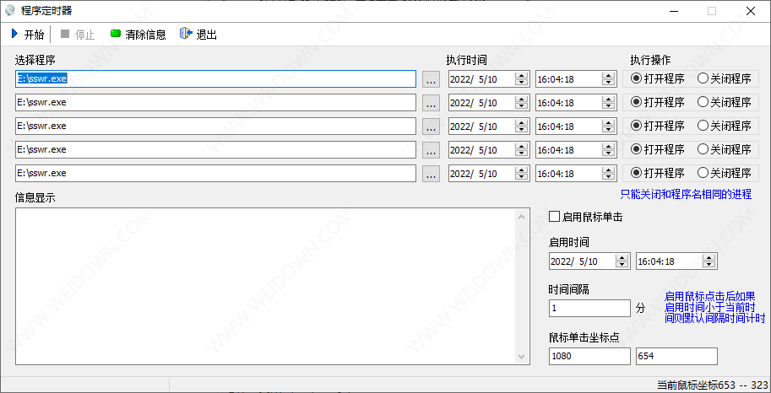Click the 启用时间 time spinner up arrow
Screen dimensions: 771x393
[x=709, y=258]
